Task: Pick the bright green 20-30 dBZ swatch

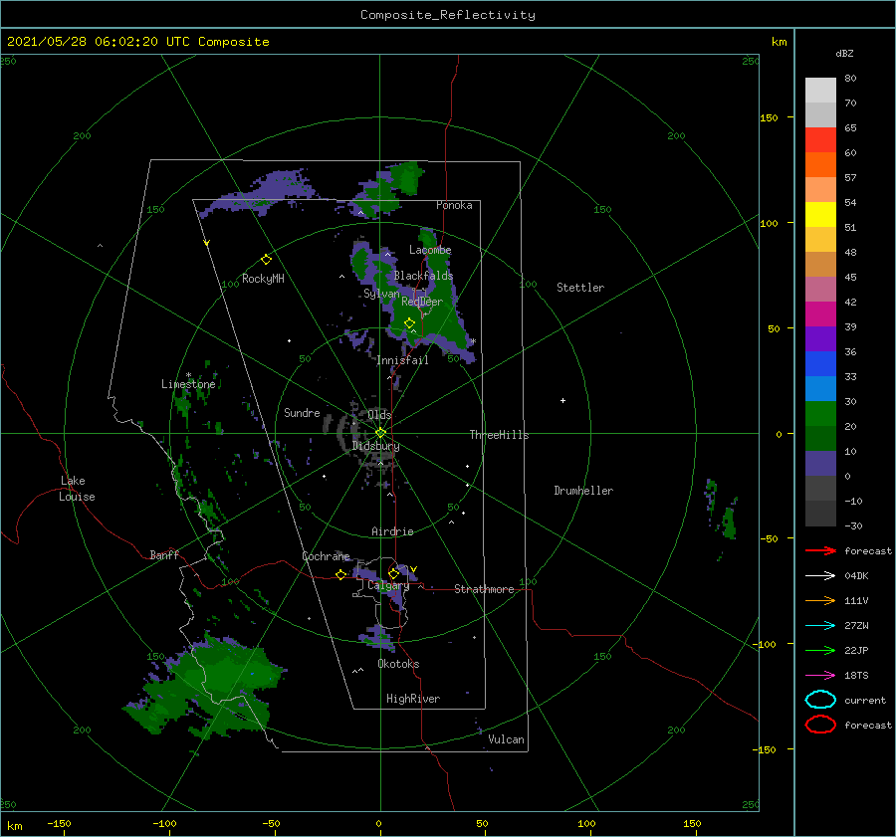Action: pyautogui.click(x=820, y=414)
